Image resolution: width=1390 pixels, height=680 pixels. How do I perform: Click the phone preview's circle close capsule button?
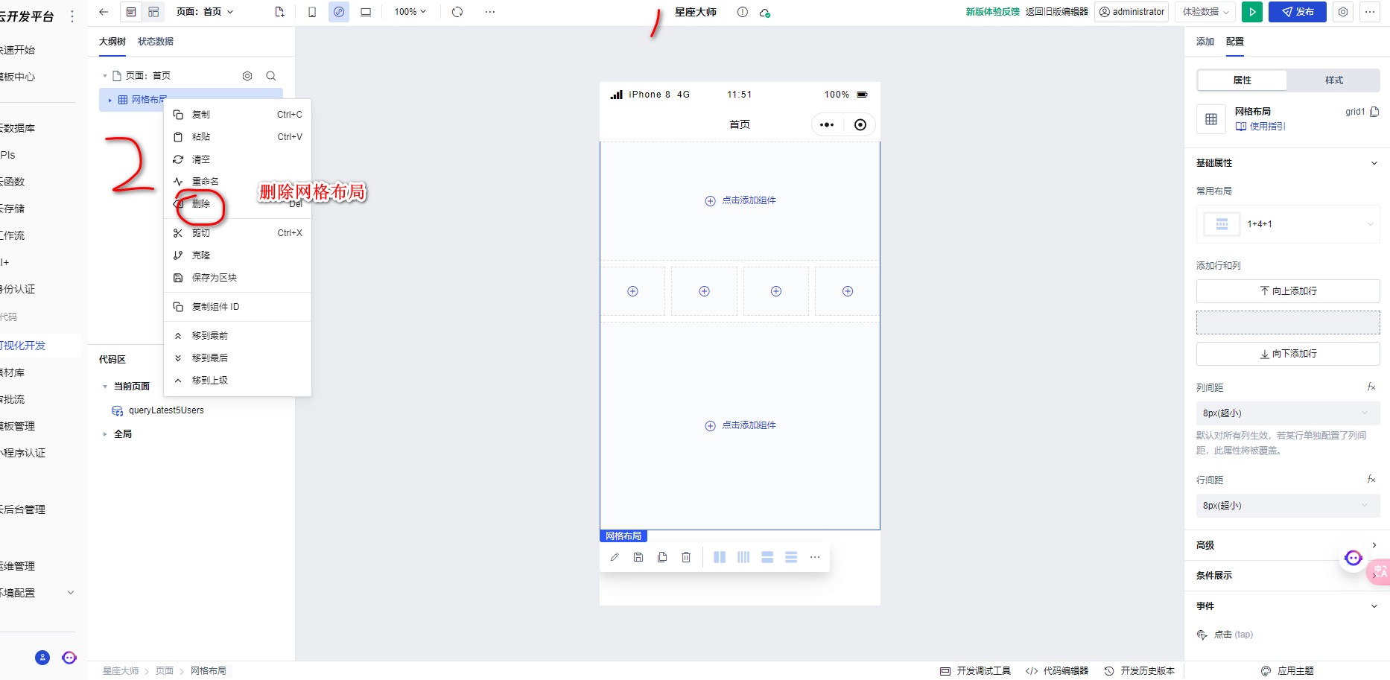tap(860, 124)
